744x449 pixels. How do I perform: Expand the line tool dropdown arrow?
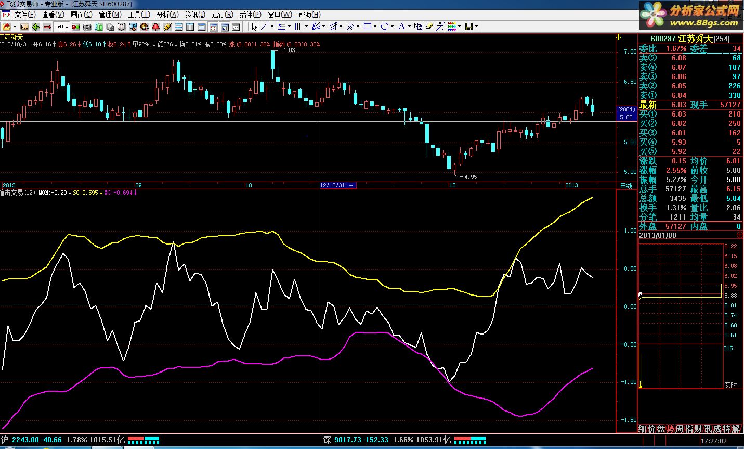click(x=272, y=27)
